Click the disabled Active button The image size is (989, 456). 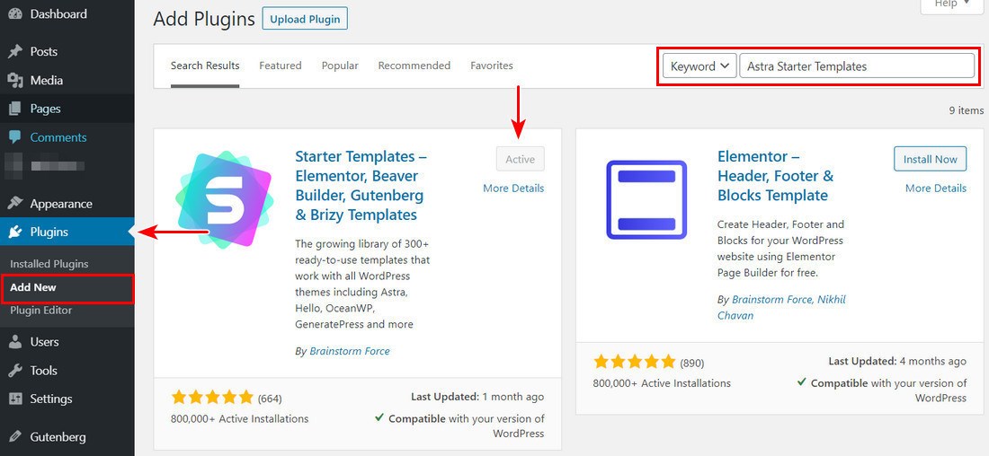pyautogui.click(x=521, y=160)
